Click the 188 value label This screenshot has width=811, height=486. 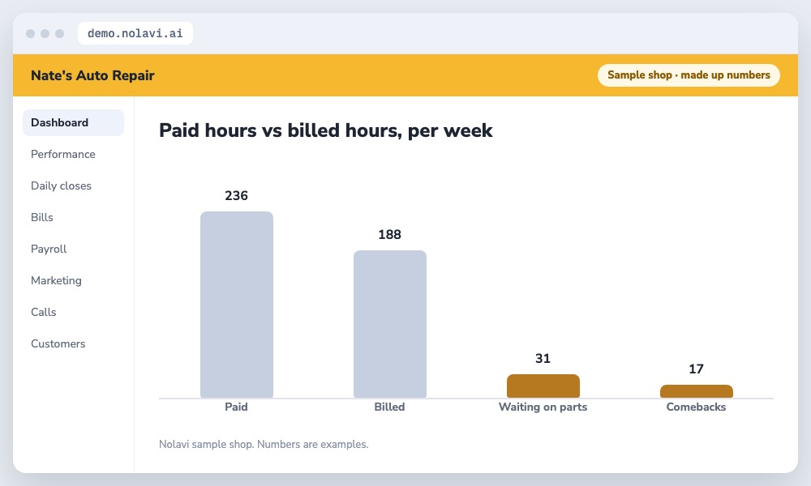[x=389, y=234]
